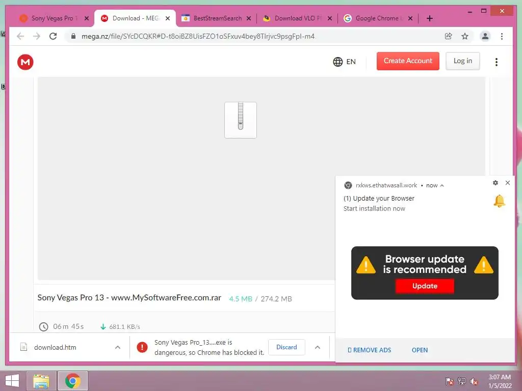
Task: Open new tab with plus button
Action: click(x=430, y=18)
